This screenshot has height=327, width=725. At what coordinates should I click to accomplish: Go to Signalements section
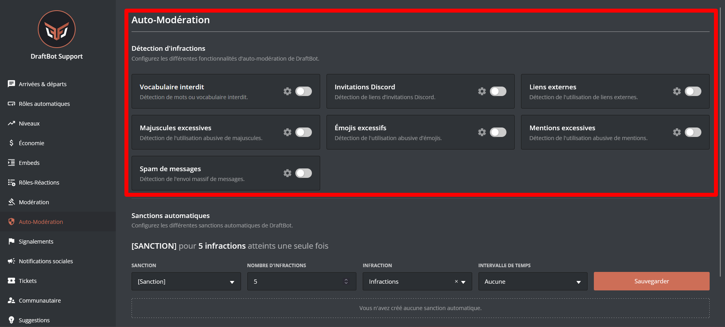click(58, 241)
